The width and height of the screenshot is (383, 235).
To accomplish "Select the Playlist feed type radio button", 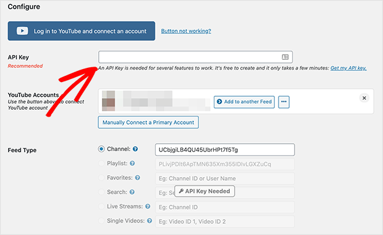I will (x=101, y=163).
